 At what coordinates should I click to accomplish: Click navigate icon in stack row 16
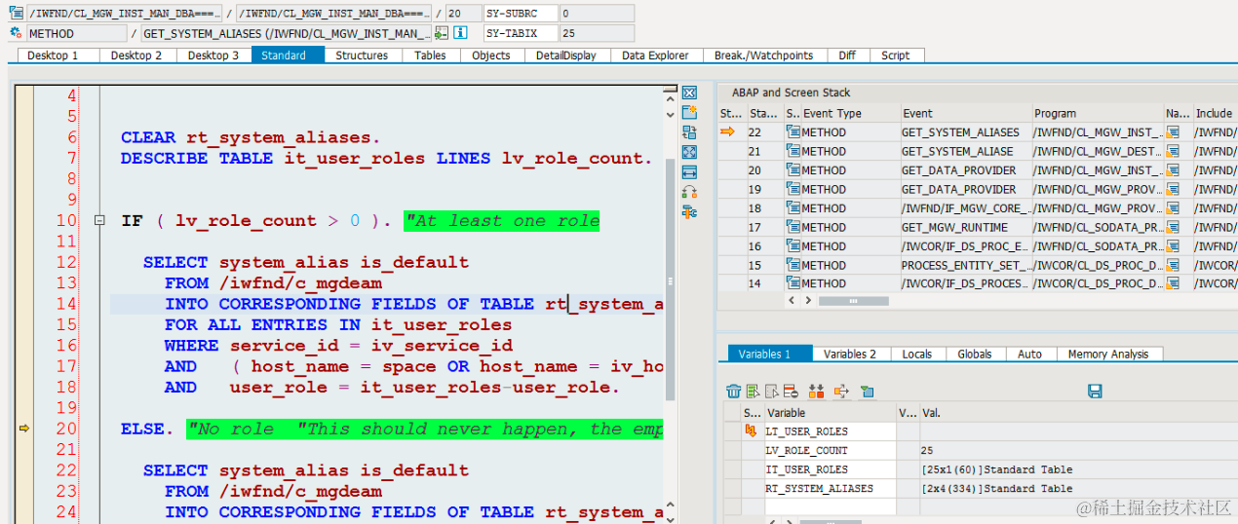click(x=1173, y=245)
